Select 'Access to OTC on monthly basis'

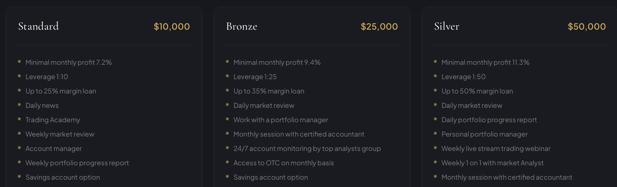284,163
